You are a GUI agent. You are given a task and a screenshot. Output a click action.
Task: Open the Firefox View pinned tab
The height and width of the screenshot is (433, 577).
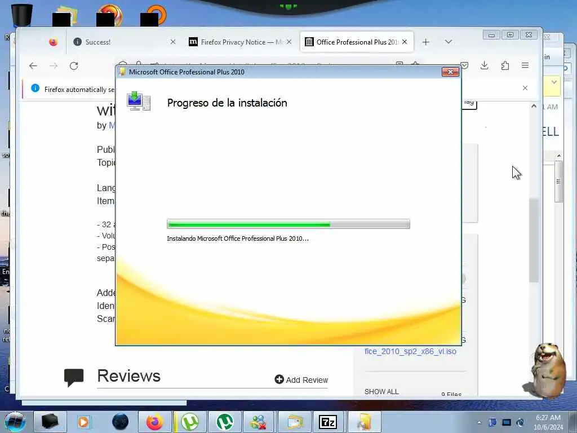click(53, 42)
